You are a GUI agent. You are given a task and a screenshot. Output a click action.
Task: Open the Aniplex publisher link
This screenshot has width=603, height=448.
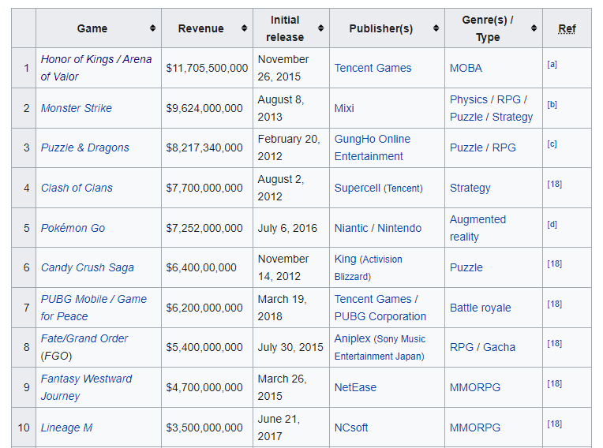pyautogui.click(x=352, y=338)
